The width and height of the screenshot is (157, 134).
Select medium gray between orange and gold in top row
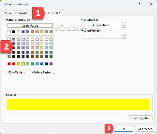[x=37, y=32]
